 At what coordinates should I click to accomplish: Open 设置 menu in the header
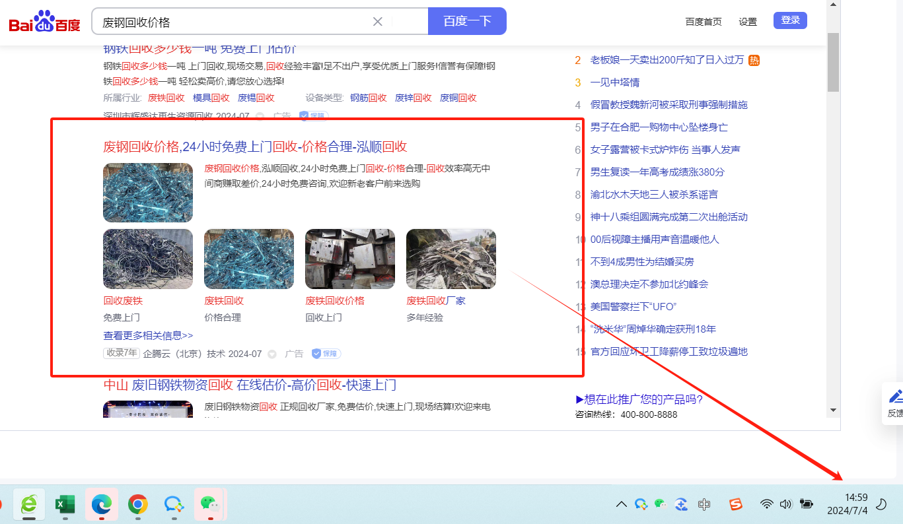pyautogui.click(x=748, y=22)
